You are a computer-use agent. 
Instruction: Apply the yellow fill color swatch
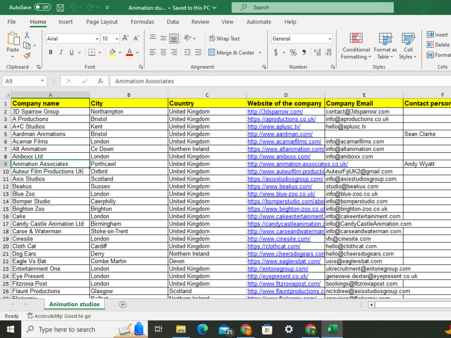click(x=112, y=52)
